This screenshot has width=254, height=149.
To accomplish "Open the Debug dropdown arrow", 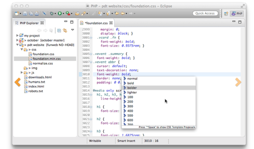I will coord(55,14).
